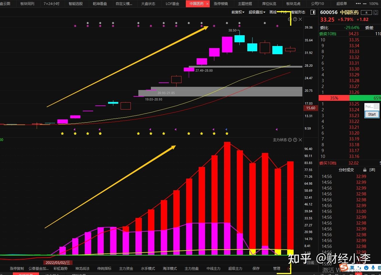Open the 智能形态 option
This screenshot has height=275, width=381.
tap(298, 12)
